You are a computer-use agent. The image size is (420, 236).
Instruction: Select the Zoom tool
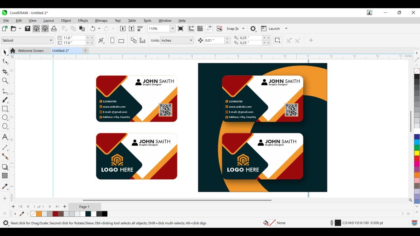coord(5,81)
